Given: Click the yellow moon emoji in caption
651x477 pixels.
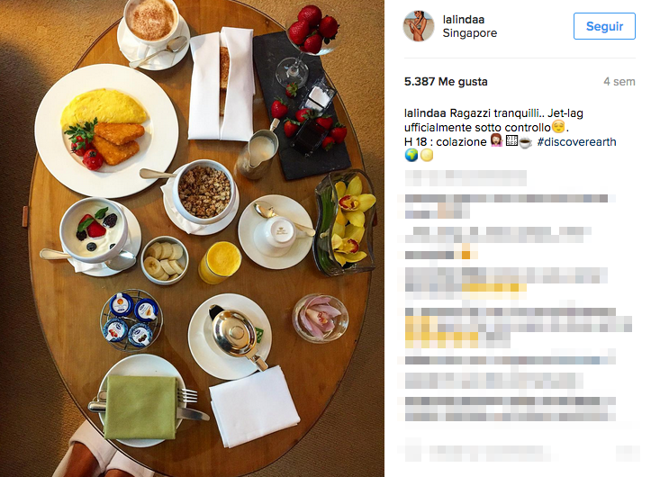Looking at the screenshot, I should [427, 156].
